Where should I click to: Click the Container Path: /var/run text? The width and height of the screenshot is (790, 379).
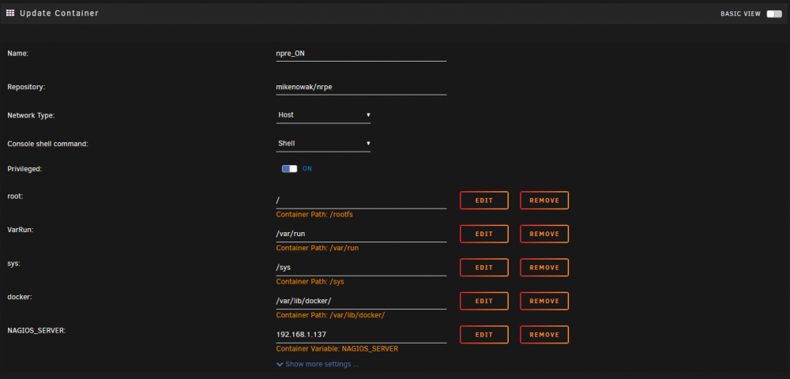tap(318, 248)
